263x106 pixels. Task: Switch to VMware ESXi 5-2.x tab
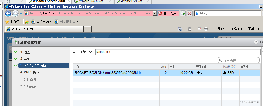pos(94,1)
